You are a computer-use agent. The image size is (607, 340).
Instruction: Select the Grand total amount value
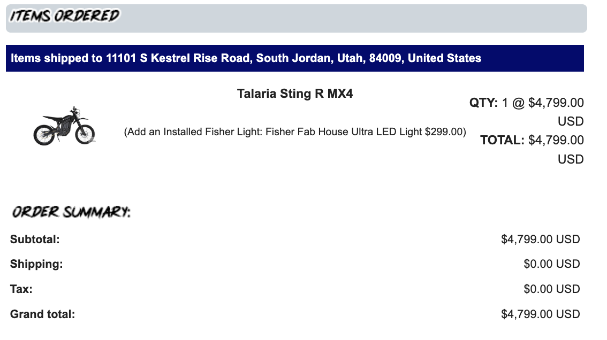(x=540, y=314)
